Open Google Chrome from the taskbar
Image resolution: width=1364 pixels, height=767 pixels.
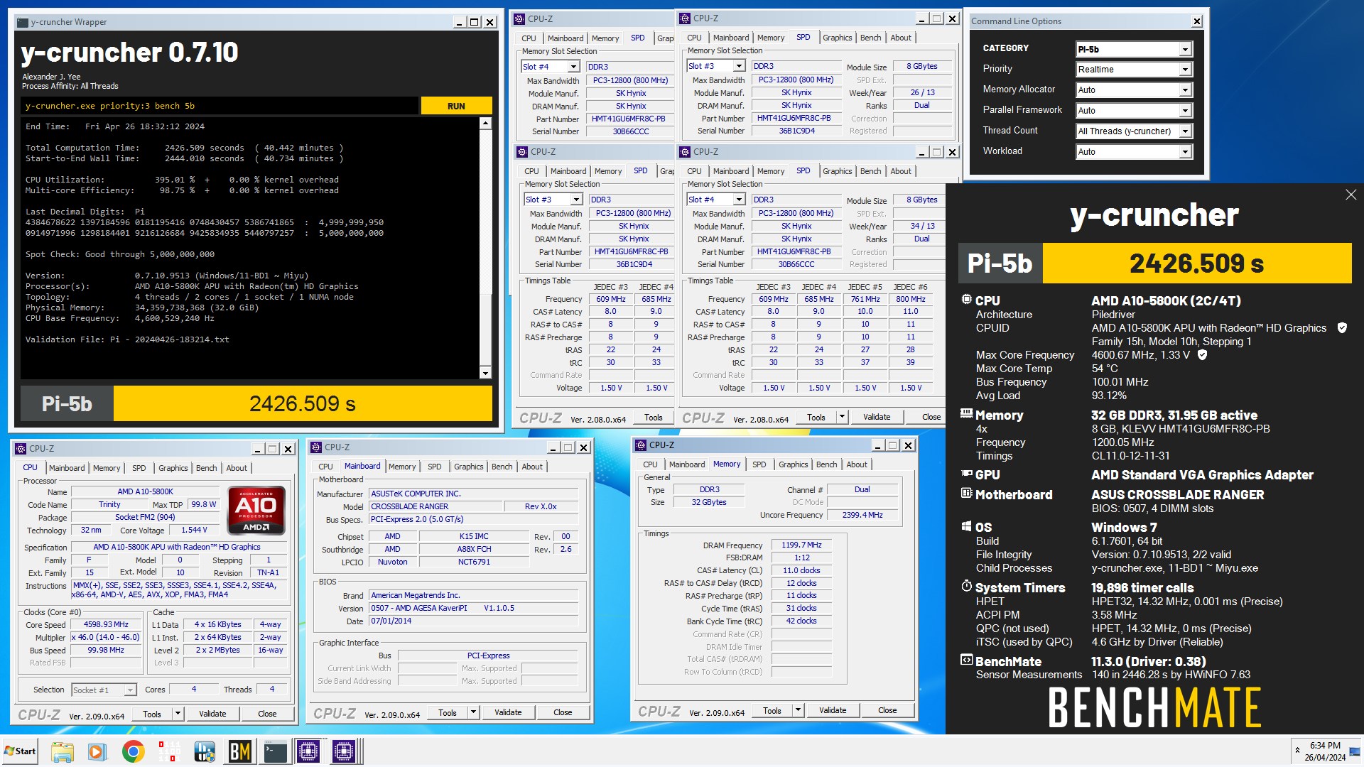(133, 751)
